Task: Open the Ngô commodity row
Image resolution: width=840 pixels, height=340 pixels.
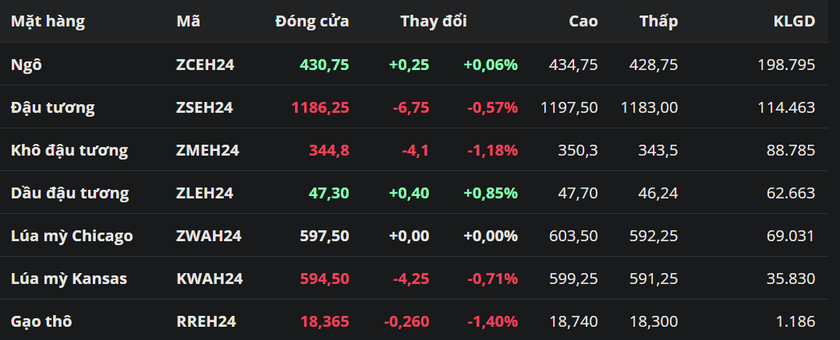Action: (x=27, y=65)
